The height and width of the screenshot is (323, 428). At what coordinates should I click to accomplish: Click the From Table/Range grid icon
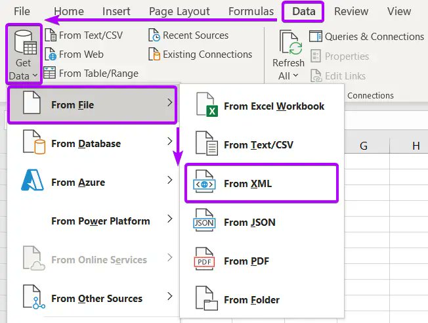click(50, 73)
